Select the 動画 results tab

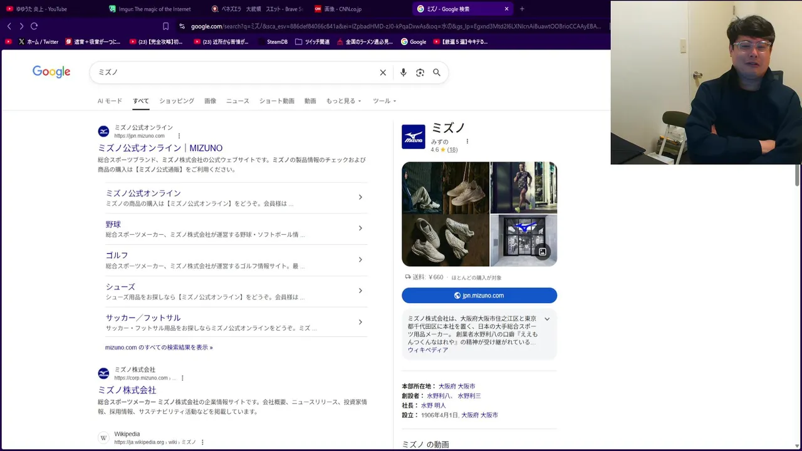tap(310, 101)
